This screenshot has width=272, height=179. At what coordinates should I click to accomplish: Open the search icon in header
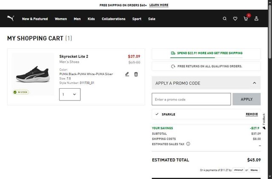coord(225,19)
